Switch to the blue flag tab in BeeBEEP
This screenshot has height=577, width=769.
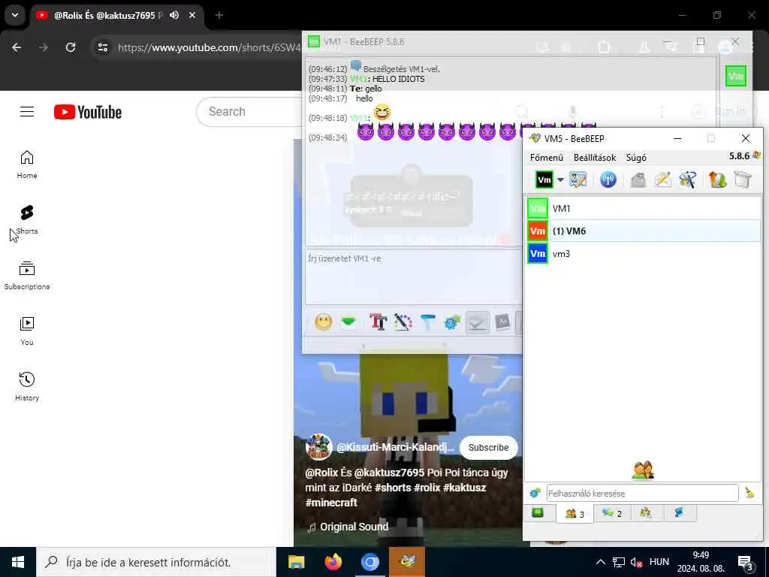coord(679,512)
